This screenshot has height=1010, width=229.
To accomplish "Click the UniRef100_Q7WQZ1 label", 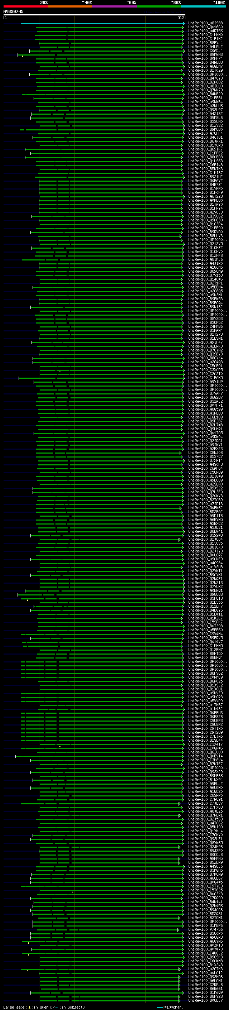I will 205,579.
